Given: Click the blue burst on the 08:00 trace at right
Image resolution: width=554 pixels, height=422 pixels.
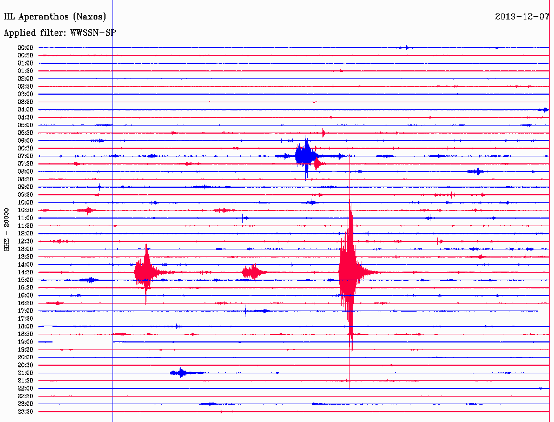Looking at the screenshot, I should point(477,172).
